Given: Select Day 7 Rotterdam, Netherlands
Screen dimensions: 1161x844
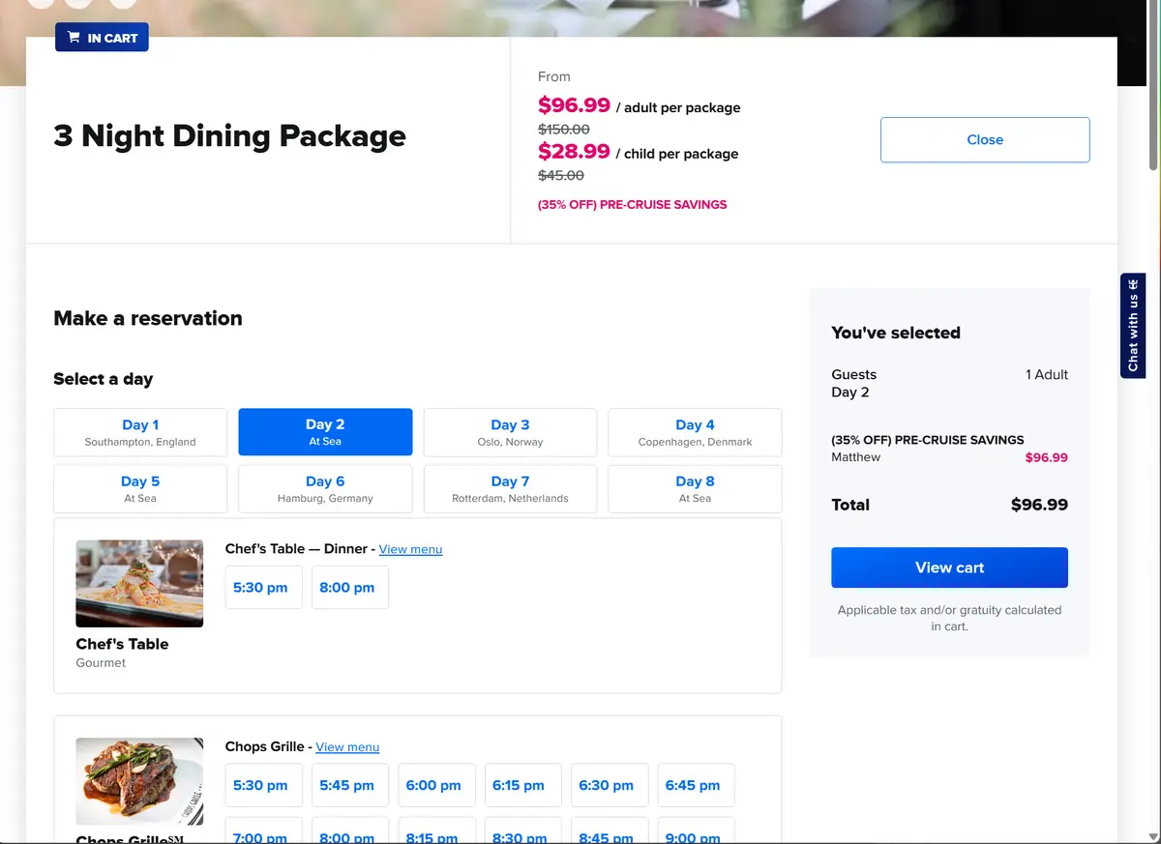Looking at the screenshot, I should [510, 488].
